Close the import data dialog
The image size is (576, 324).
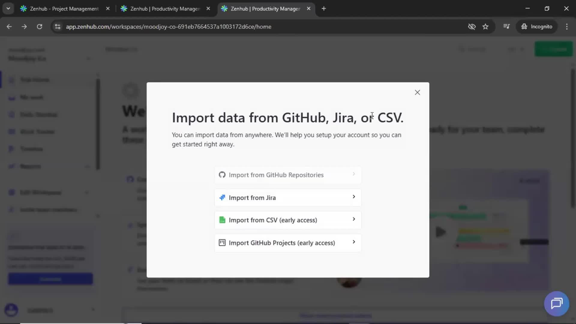point(417,92)
